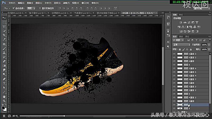This screenshot has width=212, height=119.
Task: Open the Character panel icon
Action: [168, 42]
